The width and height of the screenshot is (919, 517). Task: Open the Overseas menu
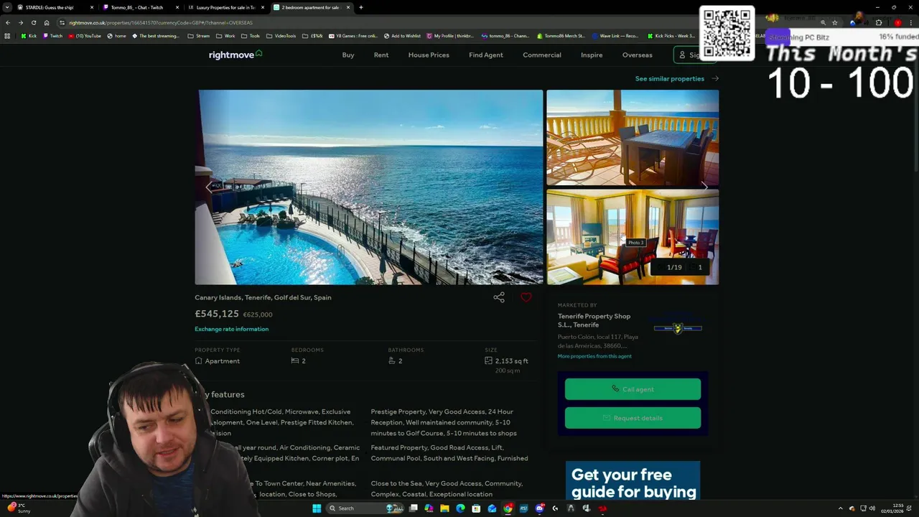[x=638, y=55]
